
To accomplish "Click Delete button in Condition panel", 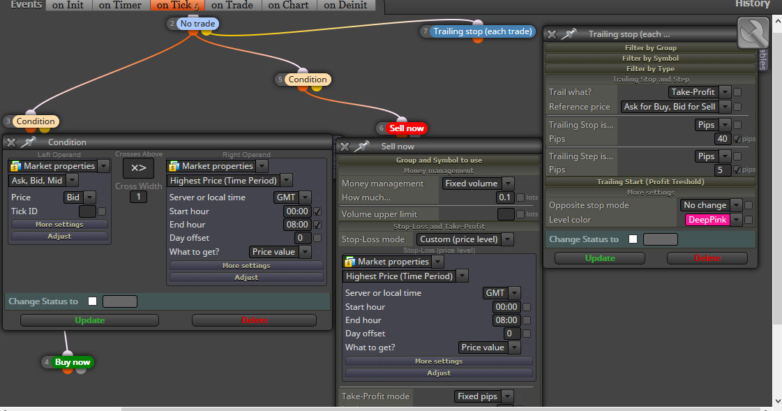I will (255, 320).
